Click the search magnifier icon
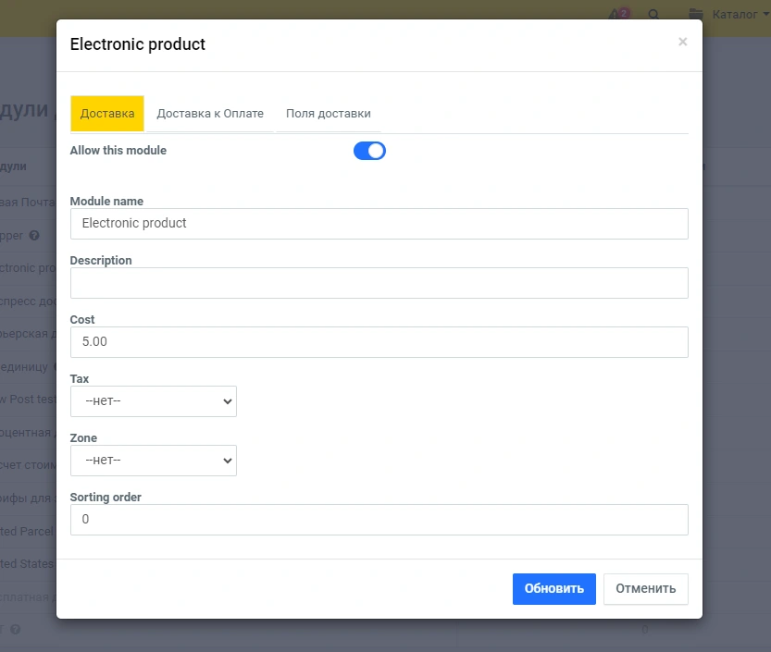 pos(653,15)
